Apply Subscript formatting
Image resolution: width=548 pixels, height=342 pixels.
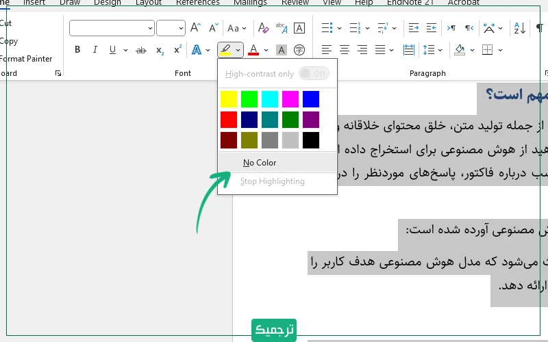pos(160,50)
